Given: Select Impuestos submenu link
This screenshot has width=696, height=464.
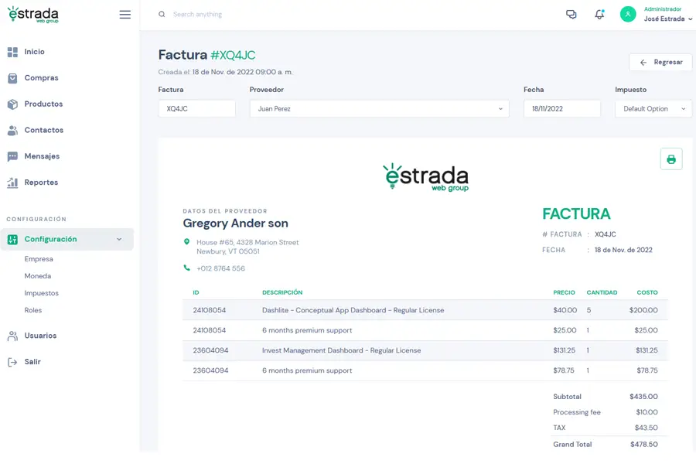Looking at the screenshot, I should (41, 293).
